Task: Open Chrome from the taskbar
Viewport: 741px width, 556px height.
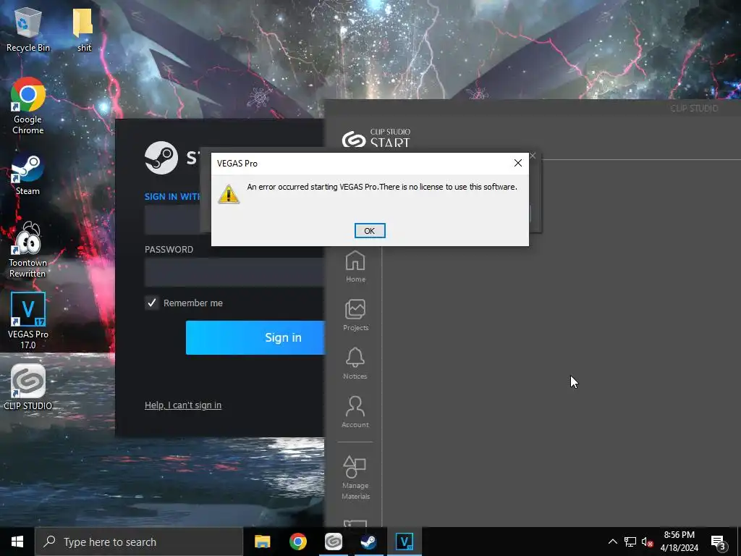Action: point(297,542)
